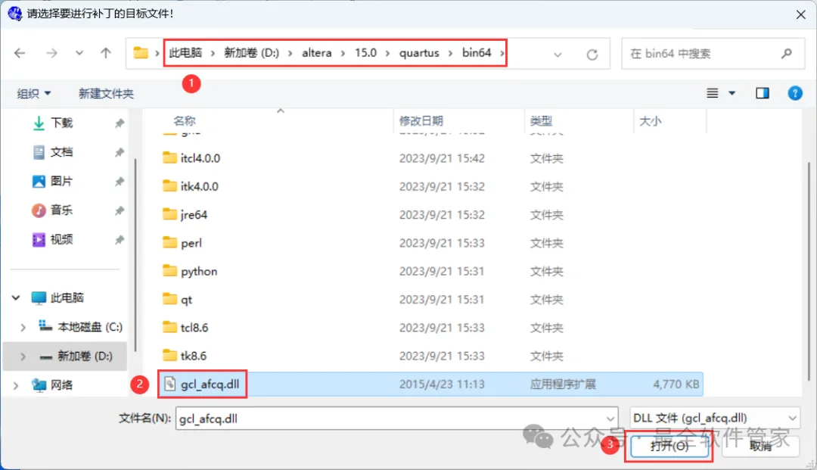
Task: Open 下载 quick access folder
Action: click(61, 123)
